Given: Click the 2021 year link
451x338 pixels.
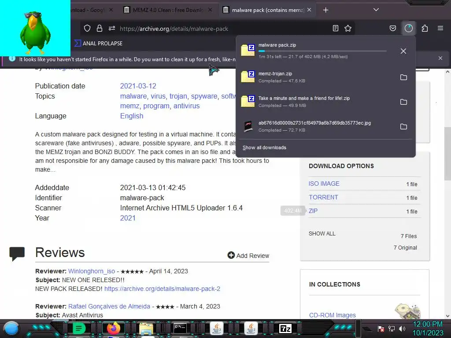Looking at the screenshot, I should (128, 218).
